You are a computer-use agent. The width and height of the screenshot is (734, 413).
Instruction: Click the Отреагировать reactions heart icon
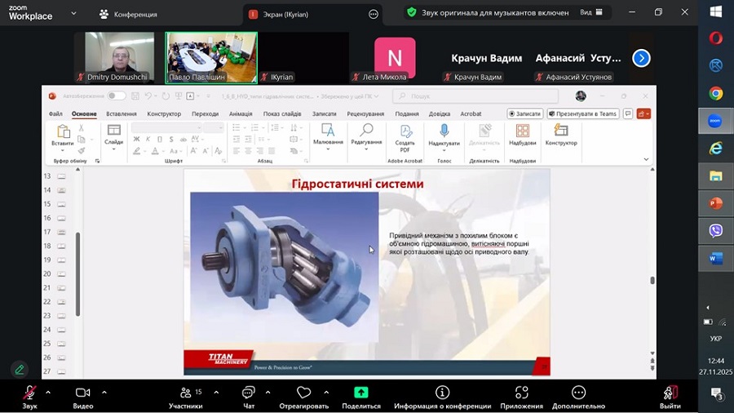[x=303, y=393]
